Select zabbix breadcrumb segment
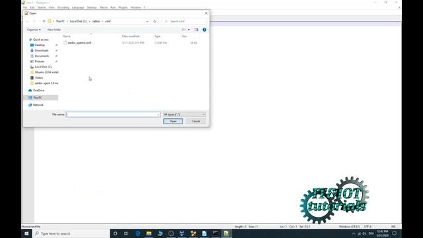The height and width of the screenshot is (238, 423). coord(96,21)
